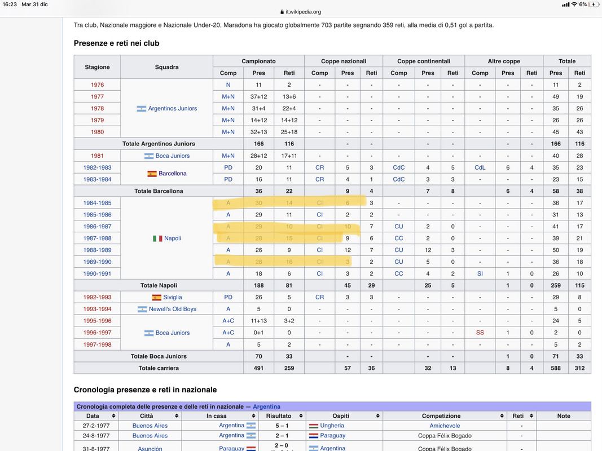602x451 pixels.
Task: Click the CdL competition link
Action: (480, 167)
